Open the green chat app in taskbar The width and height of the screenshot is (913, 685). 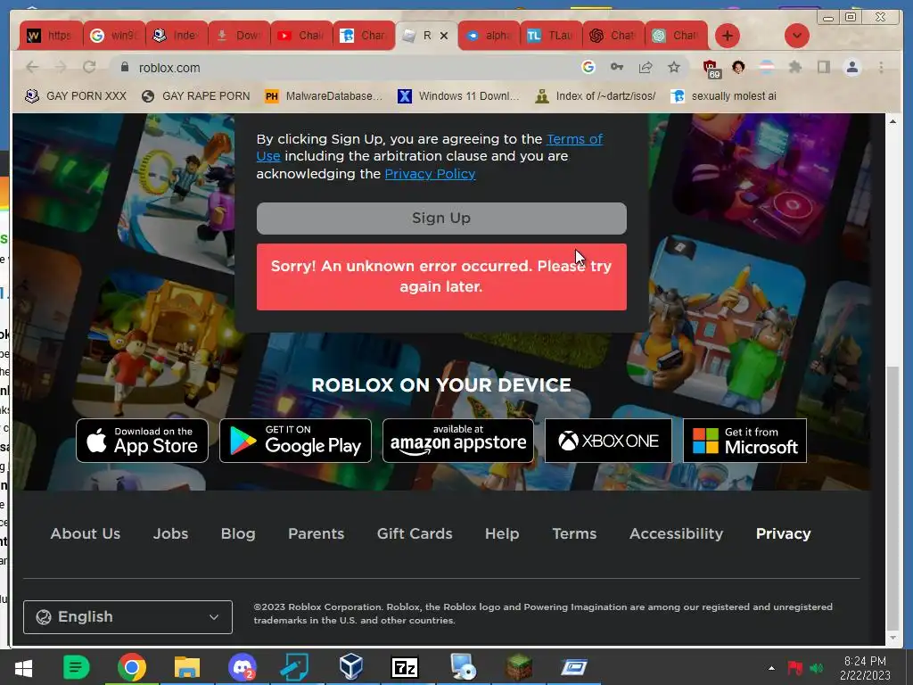click(77, 667)
